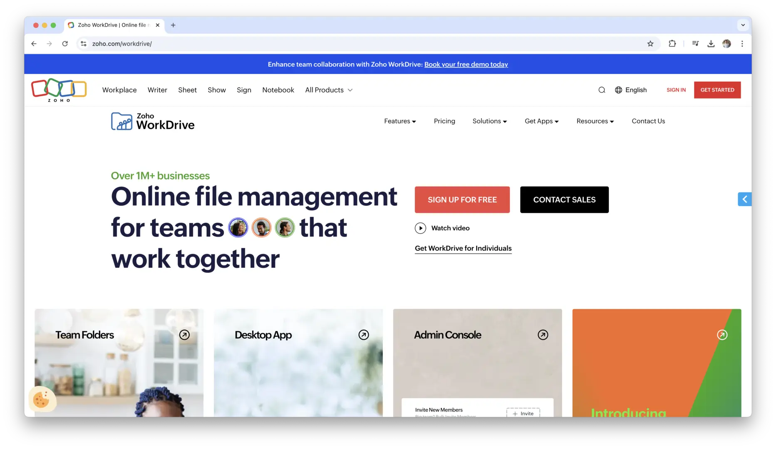The height and width of the screenshot is (449, 776).
Task: Bookmark this page with the star icon
Action: (x=650, y=44)
